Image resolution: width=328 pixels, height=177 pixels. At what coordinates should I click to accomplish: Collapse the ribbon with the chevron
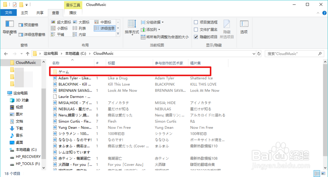pyautogui.click(x=318, y=13)
